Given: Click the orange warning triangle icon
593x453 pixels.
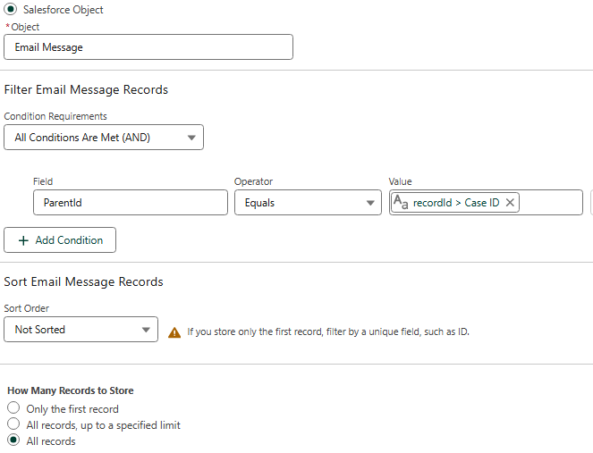Looking at the screenshot, I should point(174,332).
